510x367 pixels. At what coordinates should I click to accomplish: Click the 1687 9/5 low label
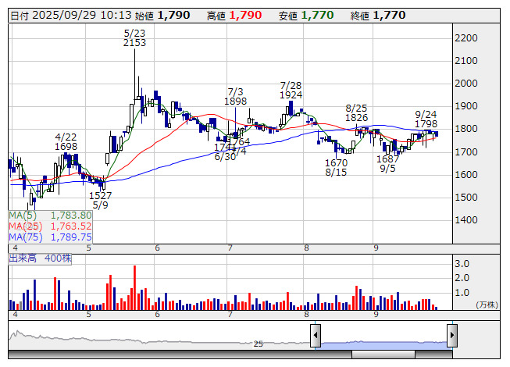[387, 163]
